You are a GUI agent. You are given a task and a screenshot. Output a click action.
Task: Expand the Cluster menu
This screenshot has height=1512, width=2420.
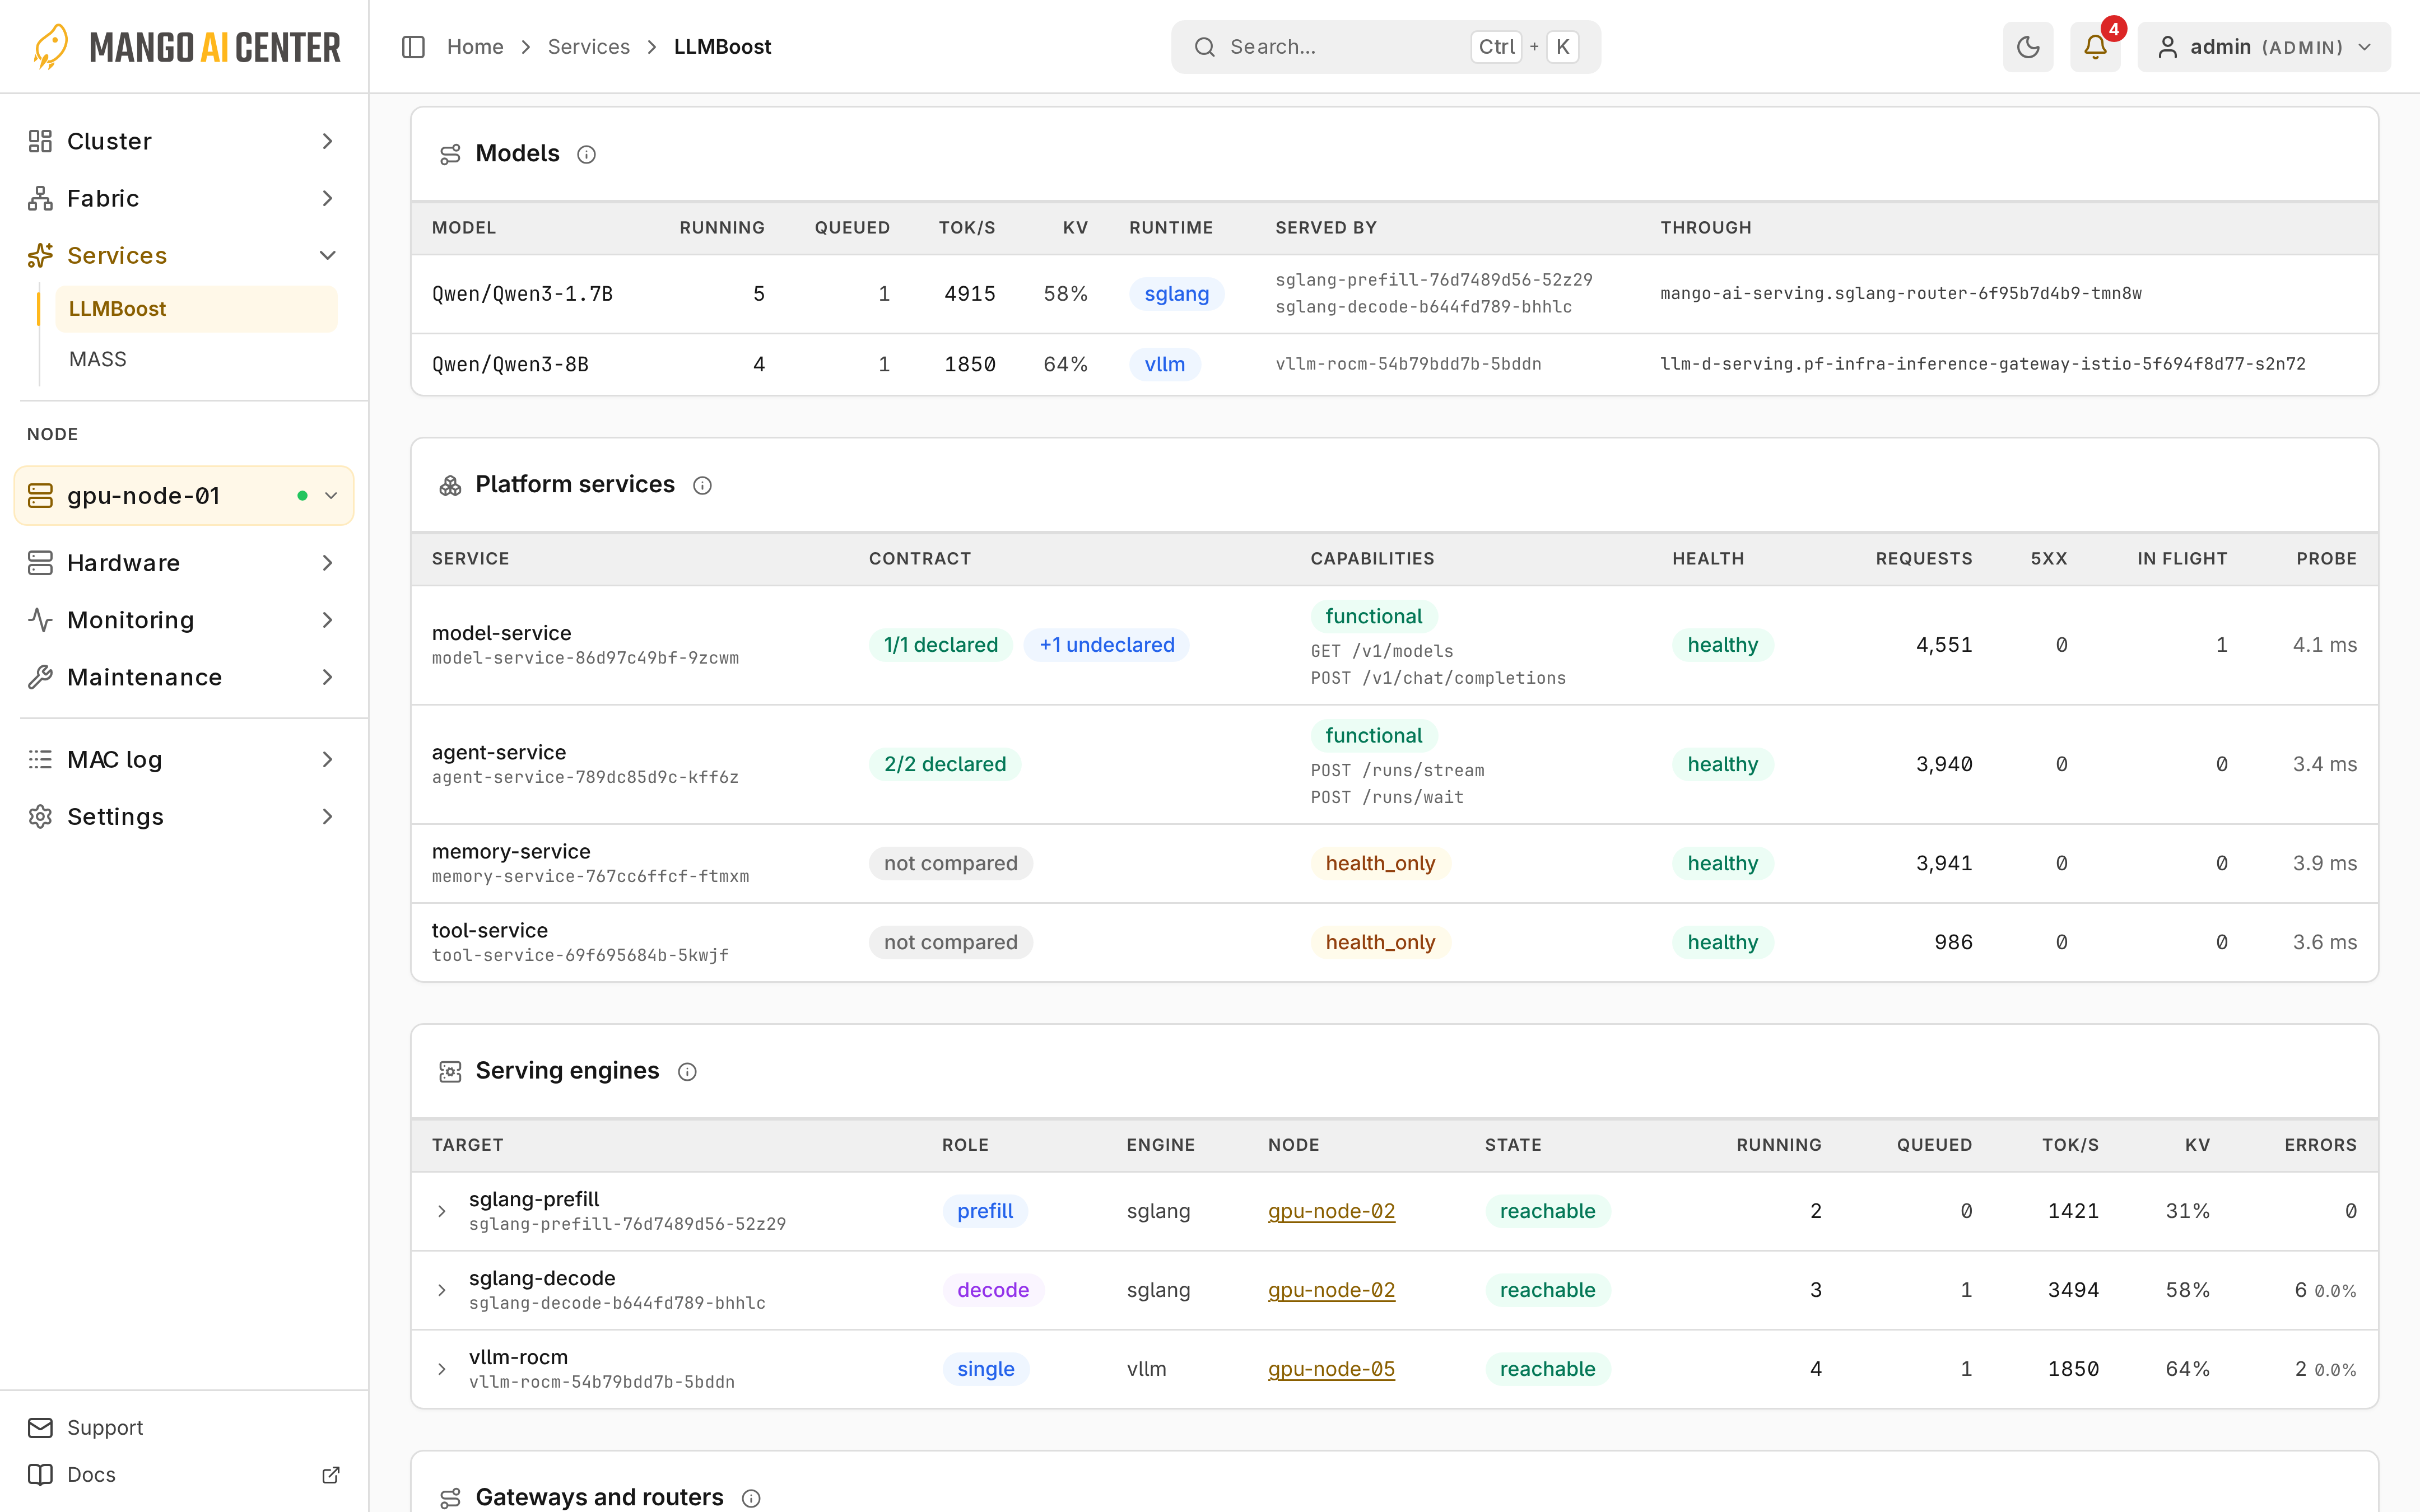click(x=184, y=141)
